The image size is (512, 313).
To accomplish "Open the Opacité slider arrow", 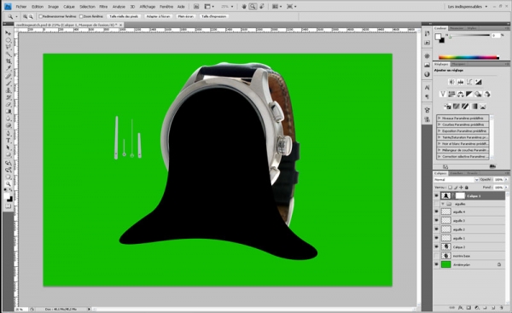I will tap(506, 179).
